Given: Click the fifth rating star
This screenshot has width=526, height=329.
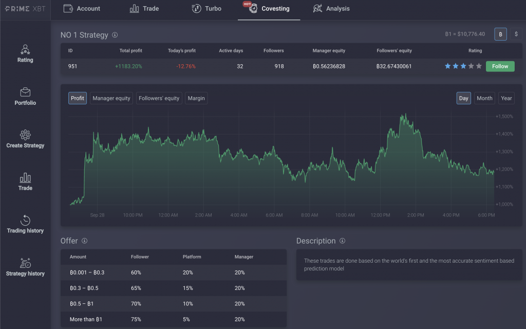Looking at the screenshot, I should point(479,66).
